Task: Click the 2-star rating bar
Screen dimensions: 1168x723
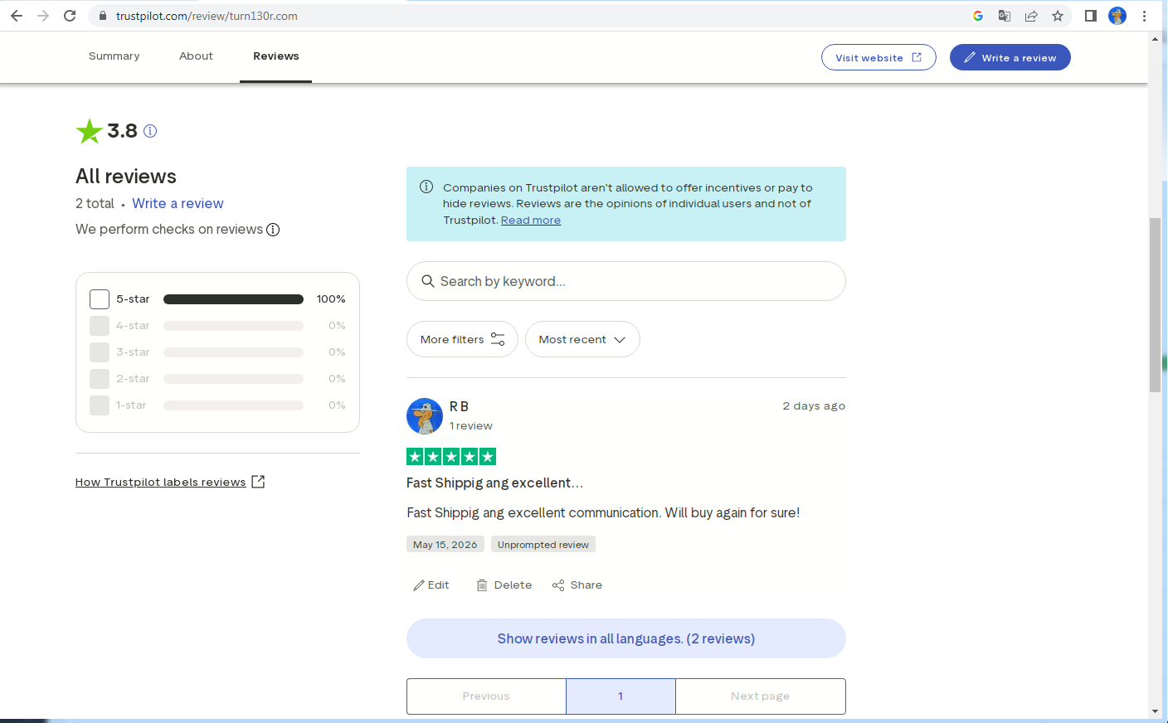Action: tap(233, 379)
